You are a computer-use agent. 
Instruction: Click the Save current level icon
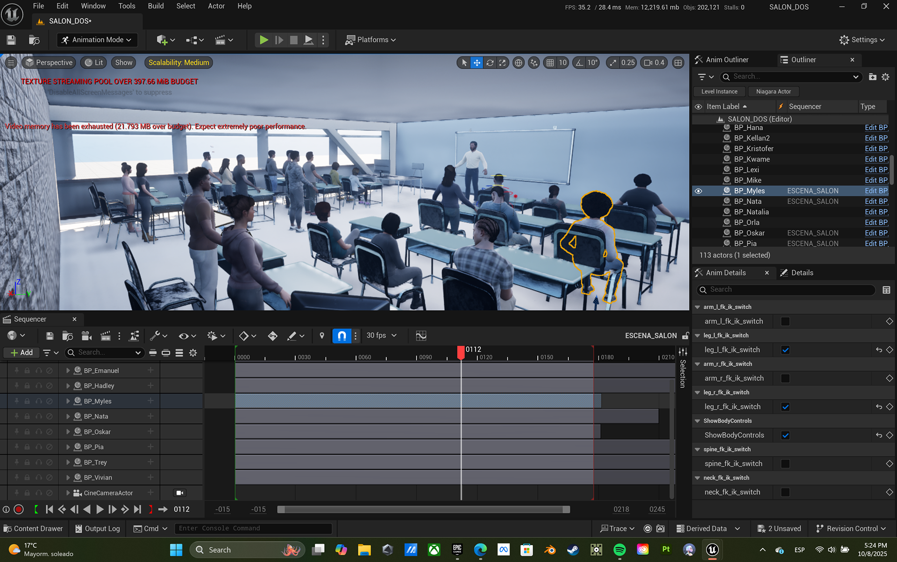[11, 40]
